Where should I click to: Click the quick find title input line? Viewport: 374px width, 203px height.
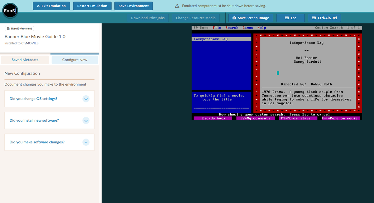point(221,108)
